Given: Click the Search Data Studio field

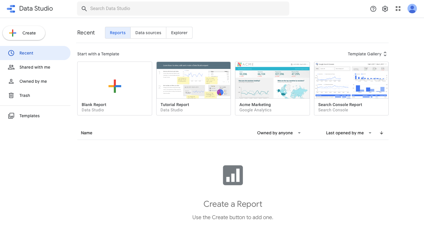Looking at the screenshot, I should point(183,9).
